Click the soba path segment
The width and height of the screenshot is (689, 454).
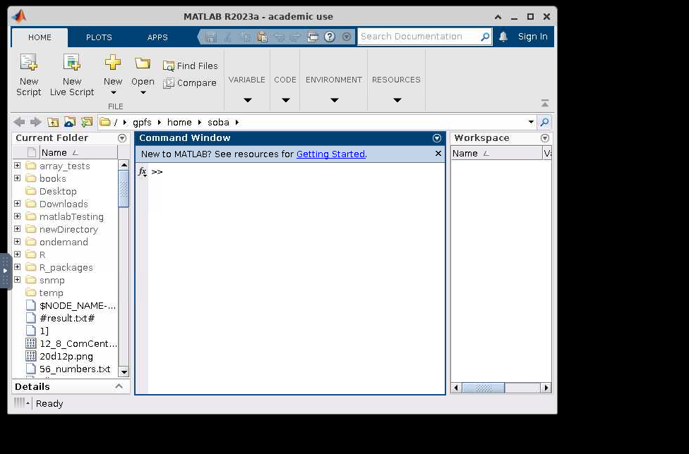tap(218, 123)
